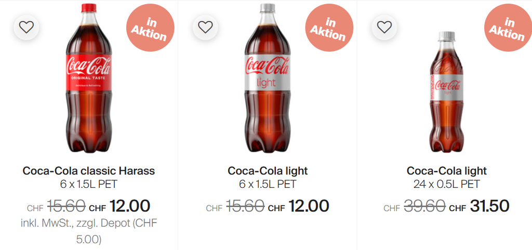Click the '6 x 1.5L PET' text under Coca-Cola light
The image size is (532, 250).
pos(268,184)
